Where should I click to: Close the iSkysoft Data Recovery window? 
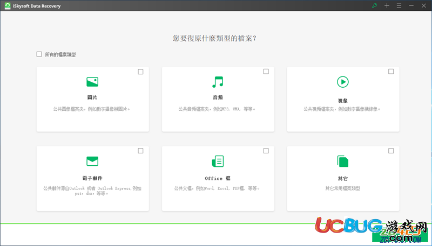[424, 5]
